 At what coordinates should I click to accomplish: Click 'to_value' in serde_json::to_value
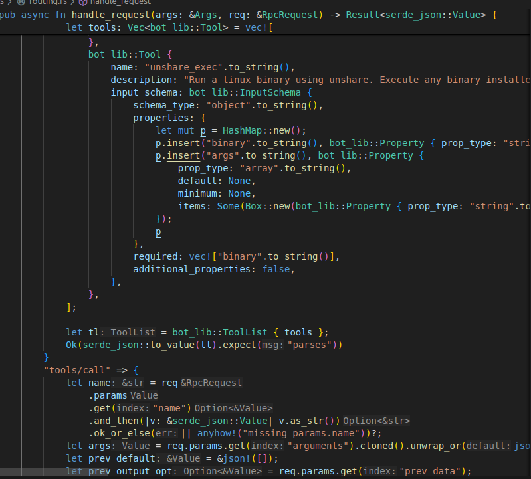click(172, 345)
